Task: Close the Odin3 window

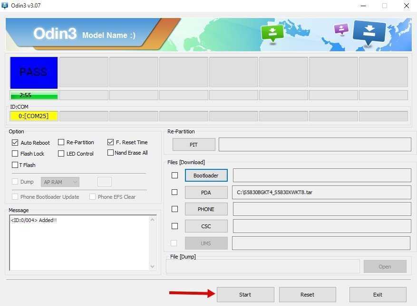Action: tap(407, 6)
